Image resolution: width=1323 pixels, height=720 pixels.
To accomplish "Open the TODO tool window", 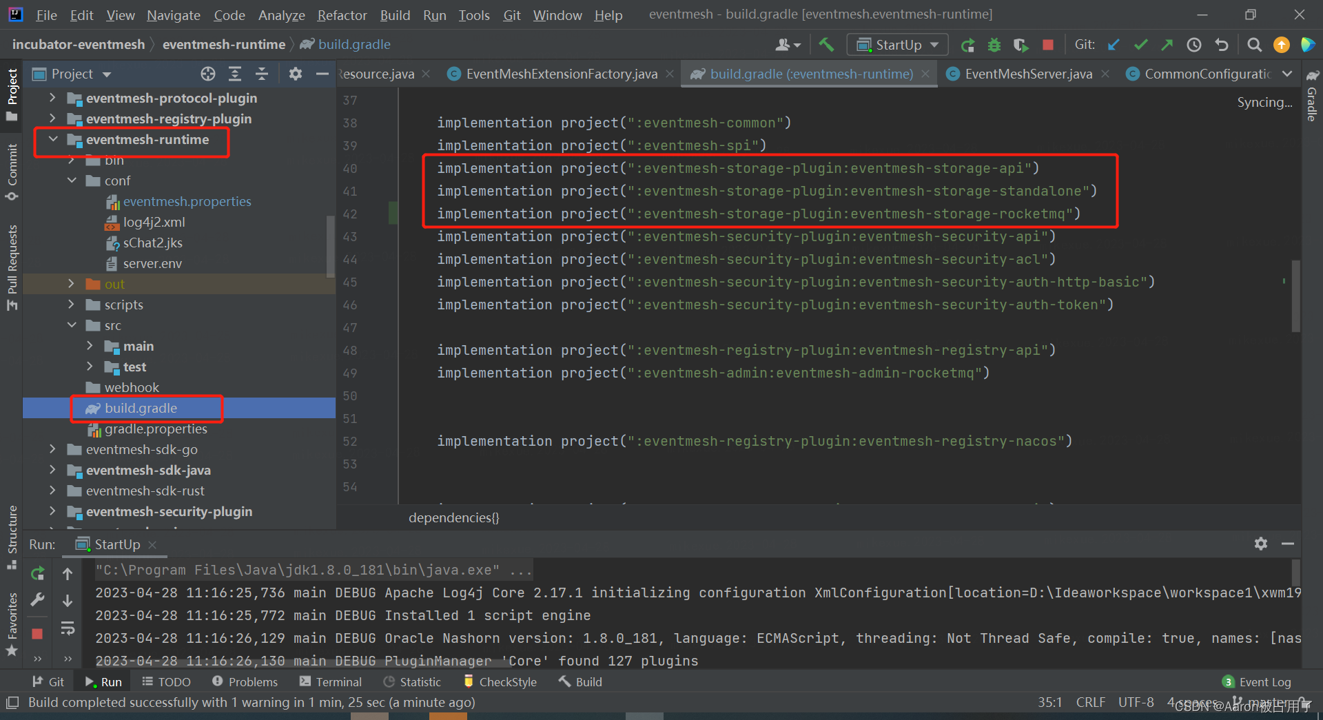I will click(166, 681).
